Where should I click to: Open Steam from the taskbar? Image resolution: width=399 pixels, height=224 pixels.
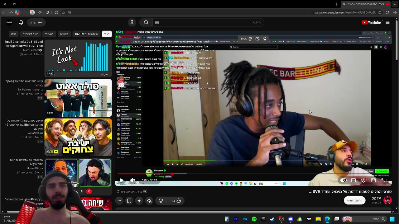(272, 219)
